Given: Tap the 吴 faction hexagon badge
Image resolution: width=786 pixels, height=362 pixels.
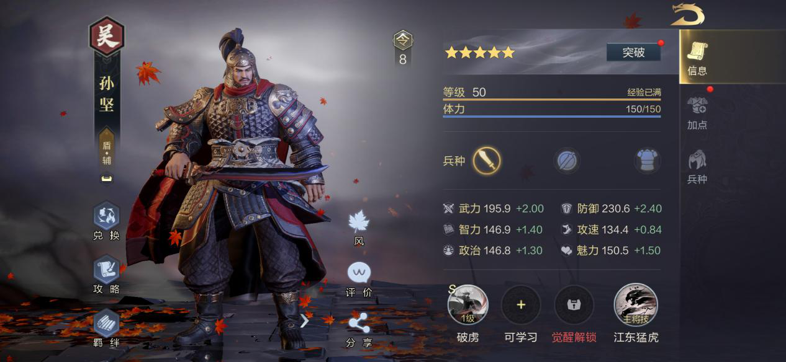Looking at the screenshot, I should (x=107, y=37).
